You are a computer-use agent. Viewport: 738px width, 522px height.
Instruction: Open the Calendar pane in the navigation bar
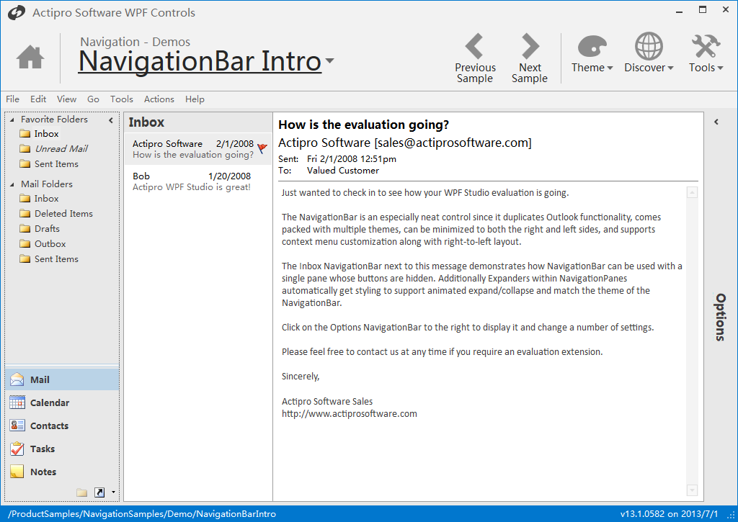click(50, 402)
